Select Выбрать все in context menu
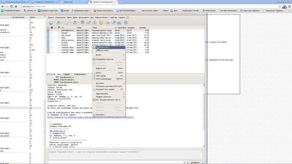 pyautogui.click(x=109, y=68)
